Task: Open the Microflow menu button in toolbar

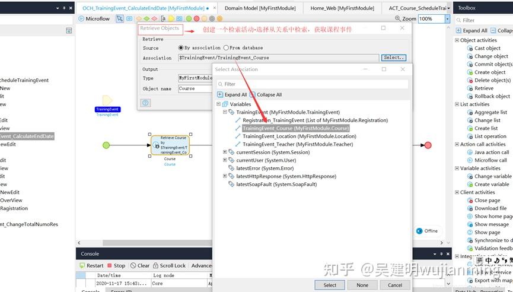Action: click(x=94, y=18)
